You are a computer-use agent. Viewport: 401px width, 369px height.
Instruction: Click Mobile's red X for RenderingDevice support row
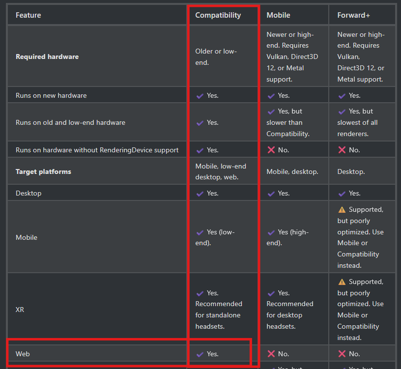coord(271,150)
